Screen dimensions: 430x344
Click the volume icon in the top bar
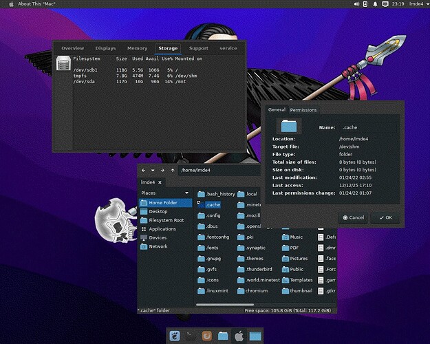coord(356,4)
